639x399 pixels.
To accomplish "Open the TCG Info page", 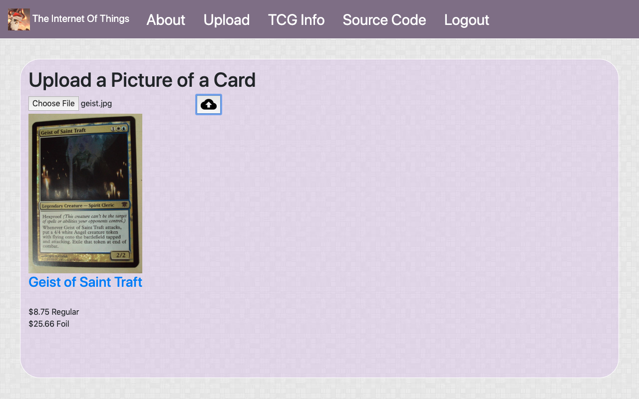I will point(296,20).
